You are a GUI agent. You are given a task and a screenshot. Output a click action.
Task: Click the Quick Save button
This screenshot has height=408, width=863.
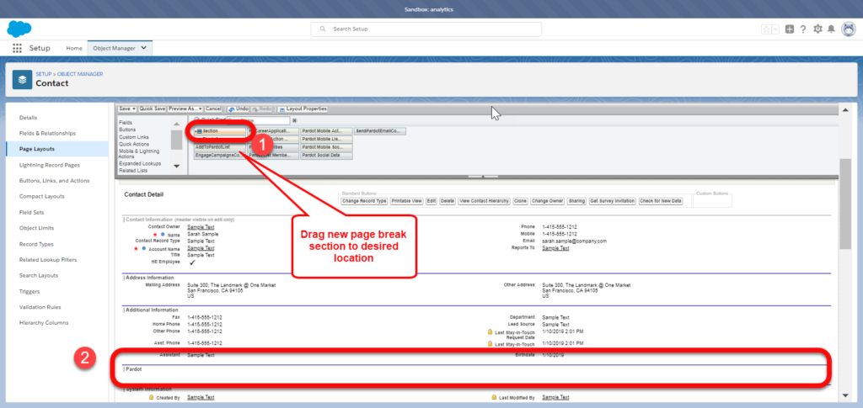coord(153,109)
